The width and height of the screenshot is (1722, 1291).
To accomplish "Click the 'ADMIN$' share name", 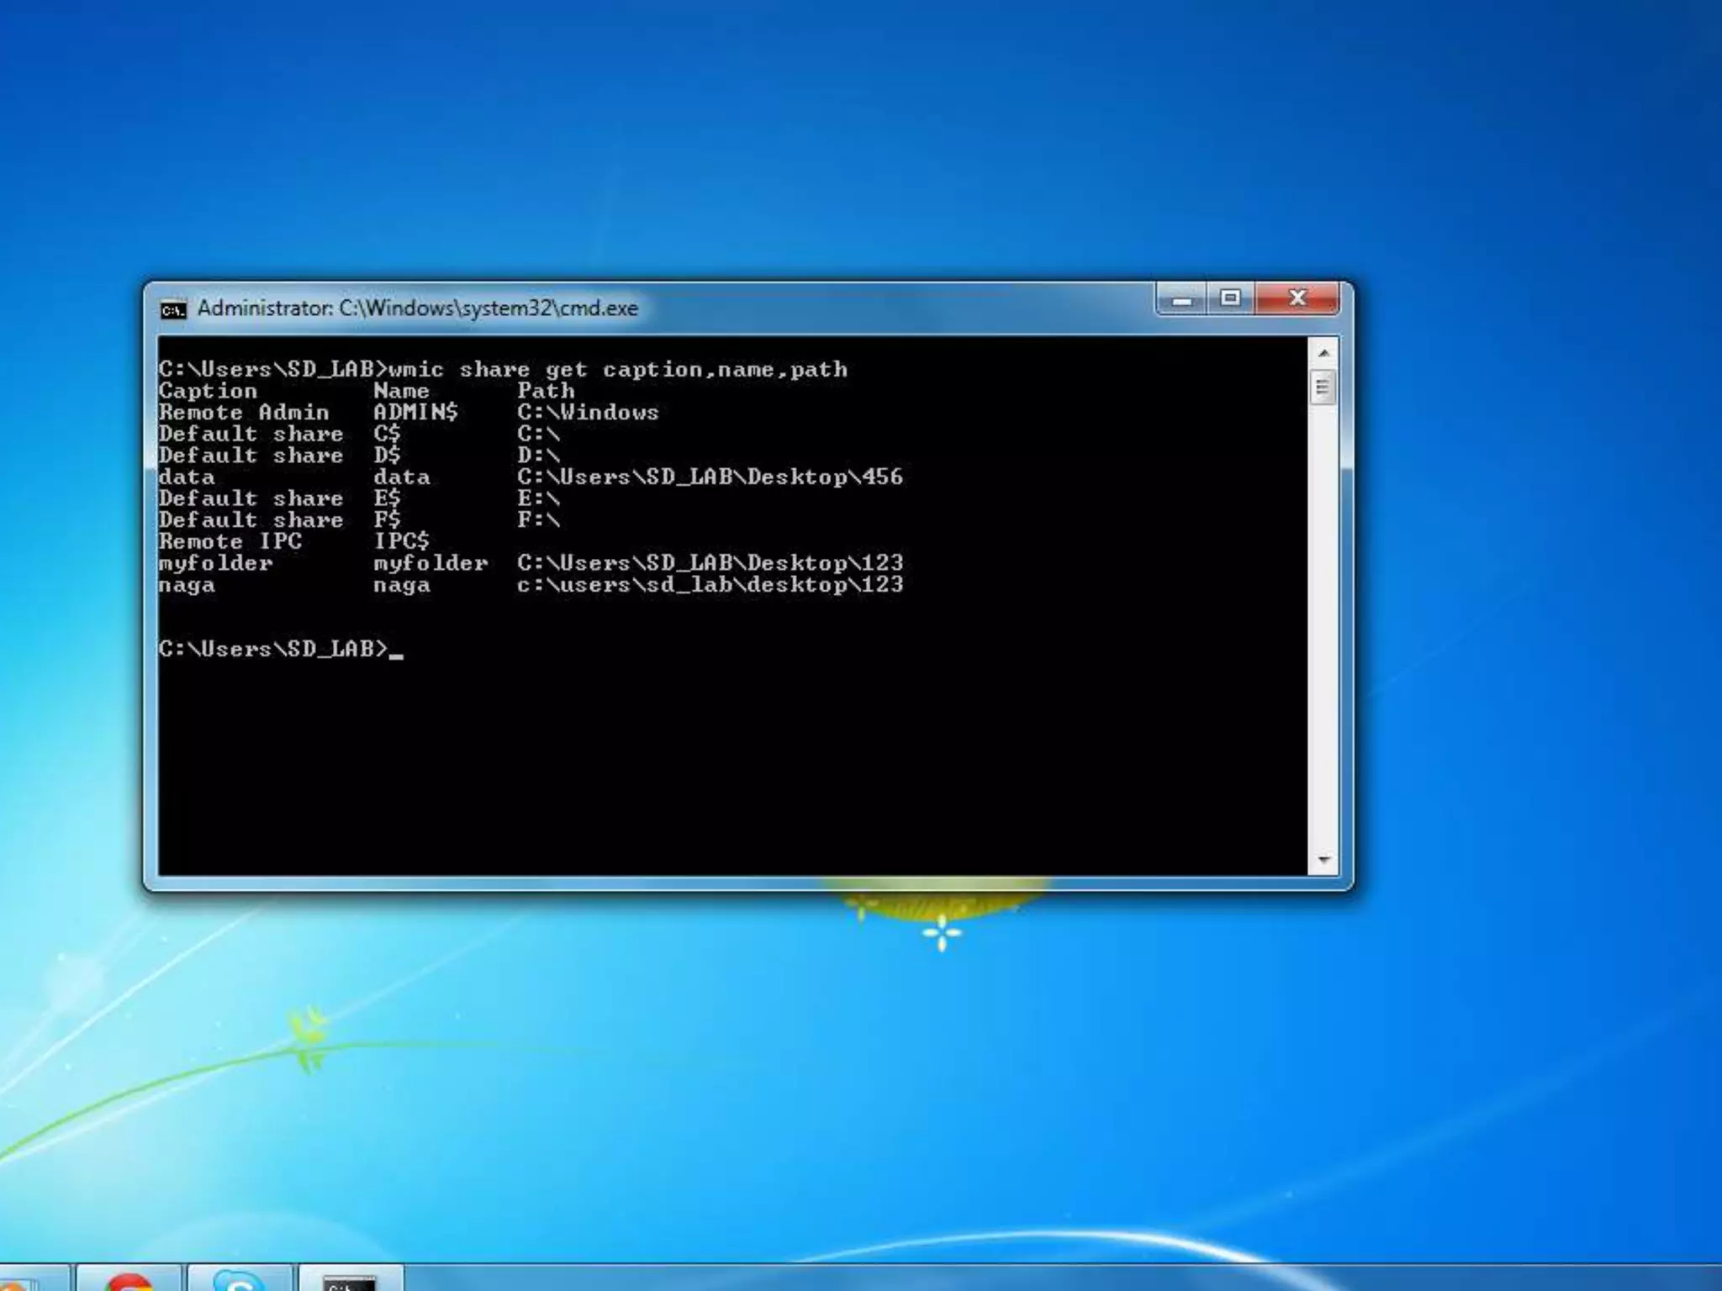I will (415, 413).
